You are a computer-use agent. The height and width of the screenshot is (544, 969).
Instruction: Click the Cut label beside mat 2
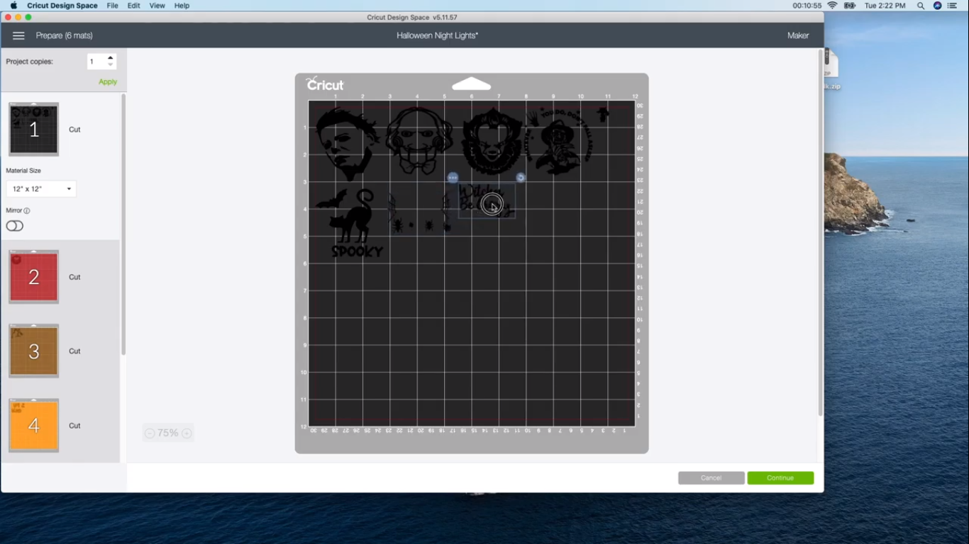pos(74,277)
